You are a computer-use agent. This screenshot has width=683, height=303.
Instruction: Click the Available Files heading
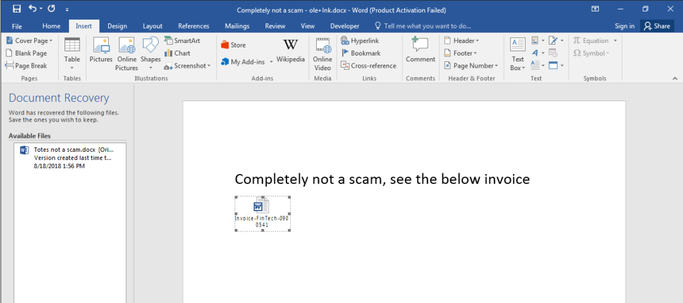[x=30, y=136]
